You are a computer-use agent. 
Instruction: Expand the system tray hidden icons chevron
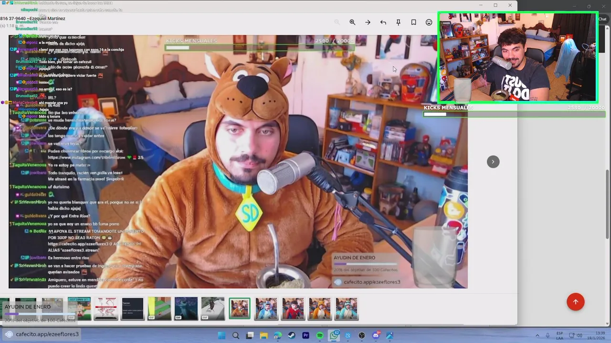click(x=537, y=335)
